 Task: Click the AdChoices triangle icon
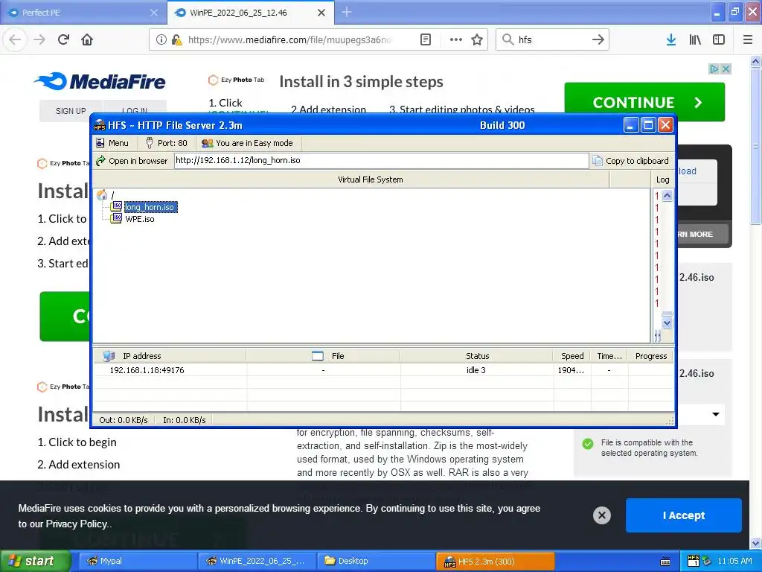point(714,69)
